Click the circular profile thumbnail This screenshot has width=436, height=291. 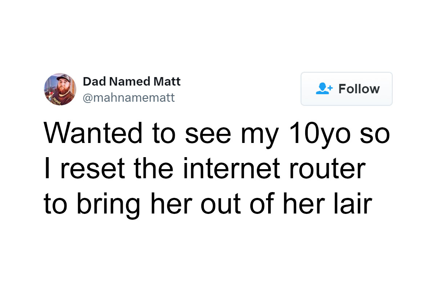pyautogui.click(x=60, y=88)
